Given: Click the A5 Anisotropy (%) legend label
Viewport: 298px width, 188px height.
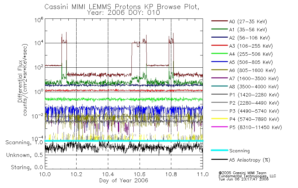Looking at the screenshot, I should pyautogui.click(x=250, y=160).
